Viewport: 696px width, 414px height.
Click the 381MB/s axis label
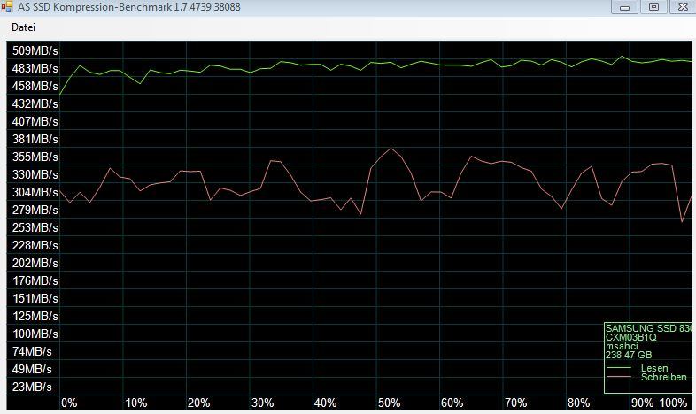point(35,139)
